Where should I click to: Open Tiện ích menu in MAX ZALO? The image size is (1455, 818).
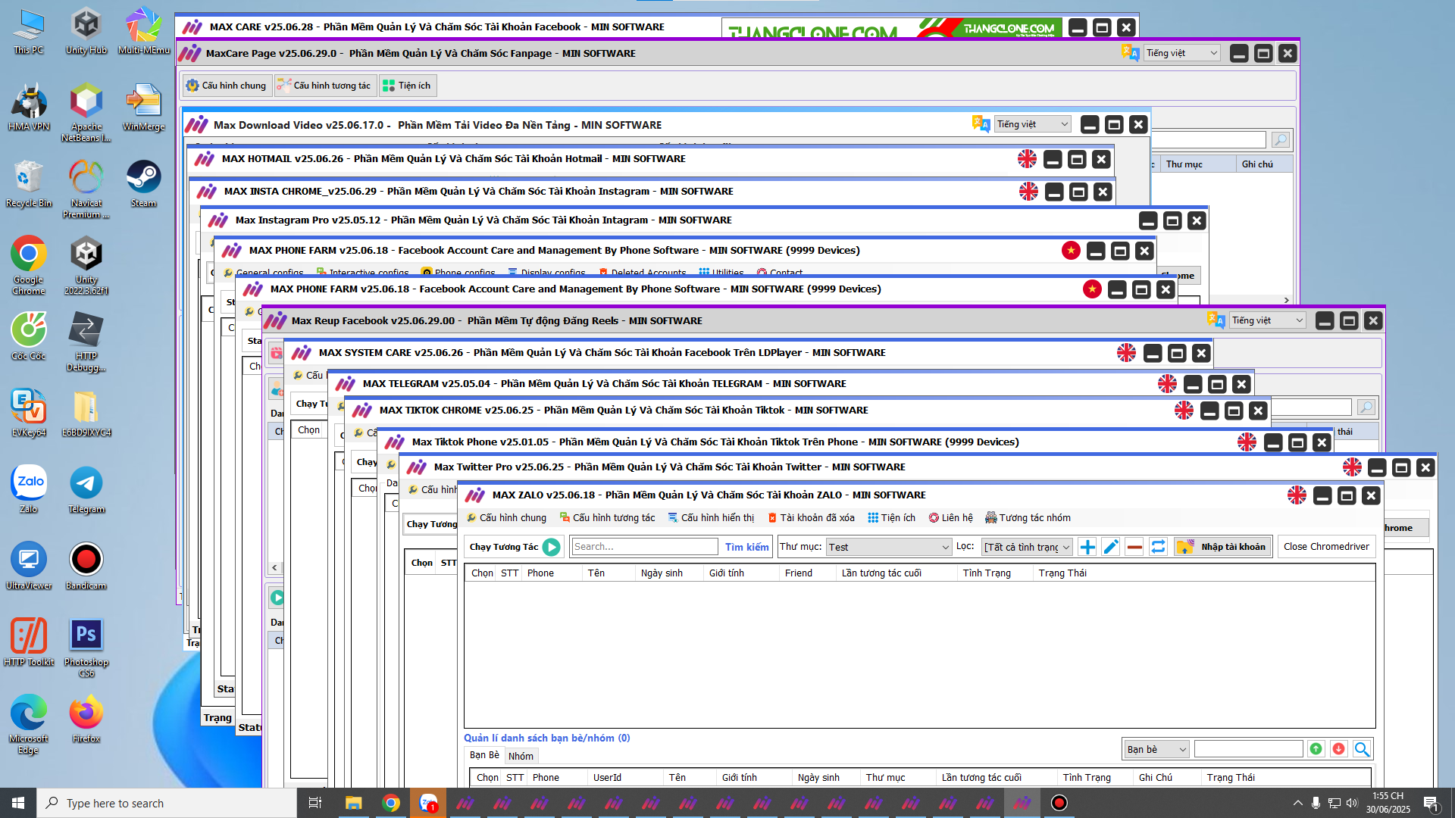[891, 518]
